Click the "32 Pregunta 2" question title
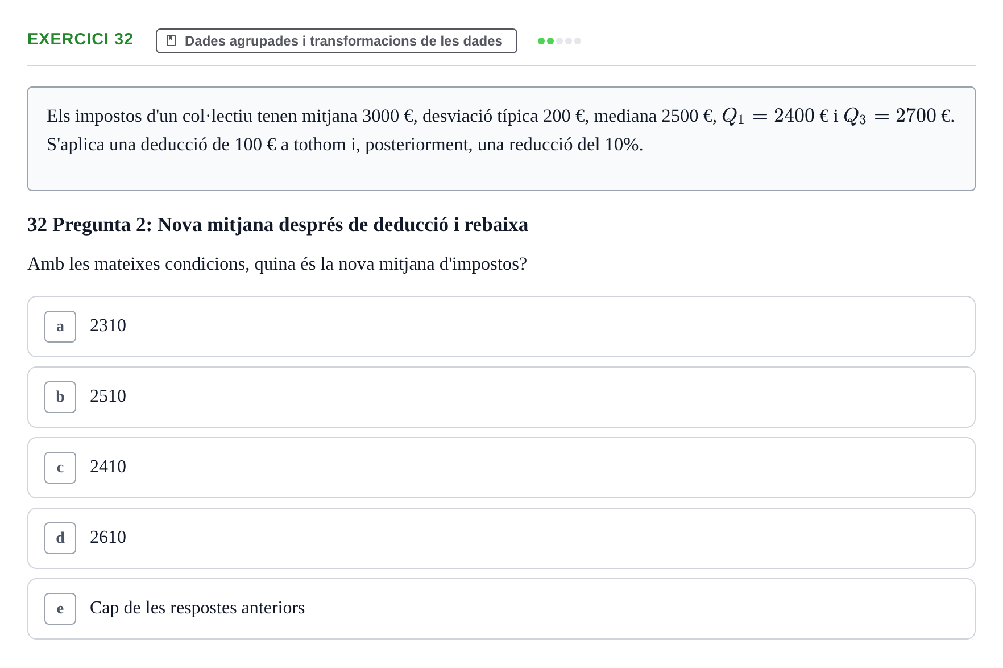 coord(277,225)
